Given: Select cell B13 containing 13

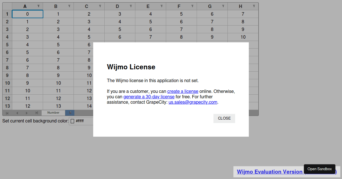Looking at the screenshot, I should click(x=58, y=106).
